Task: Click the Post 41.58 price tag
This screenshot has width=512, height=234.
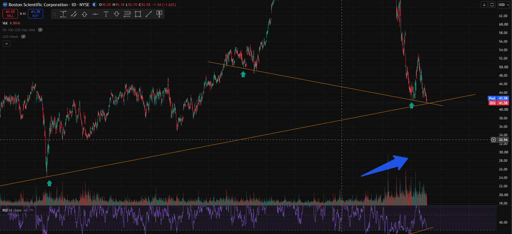Action: pos(499,98)
